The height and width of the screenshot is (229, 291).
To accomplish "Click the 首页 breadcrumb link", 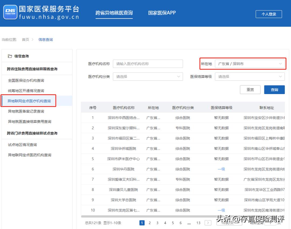I will coord(25,40).
